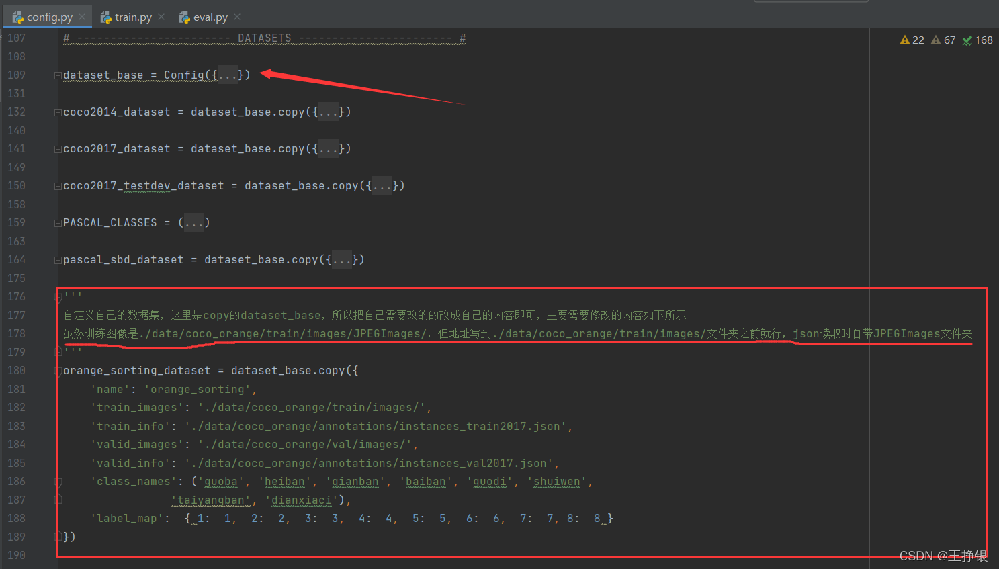Click the Python file icon on eval.py tab

point(185,17)
